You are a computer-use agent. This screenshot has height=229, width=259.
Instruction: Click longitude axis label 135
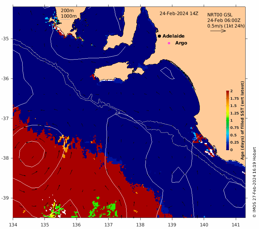(x=45, y=225)
